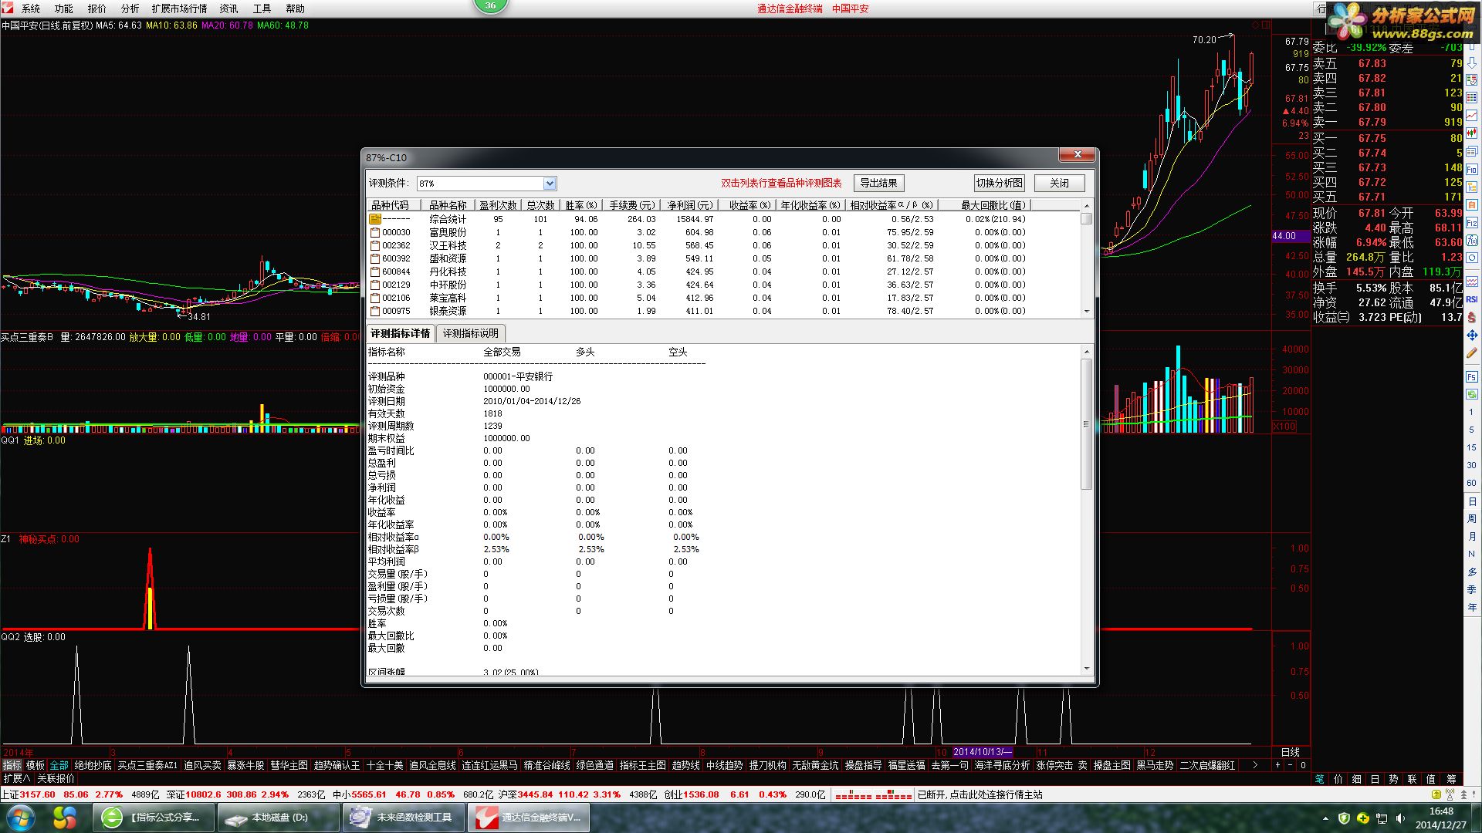Switch to 日 period in right sidebar

coord(1472,501)
